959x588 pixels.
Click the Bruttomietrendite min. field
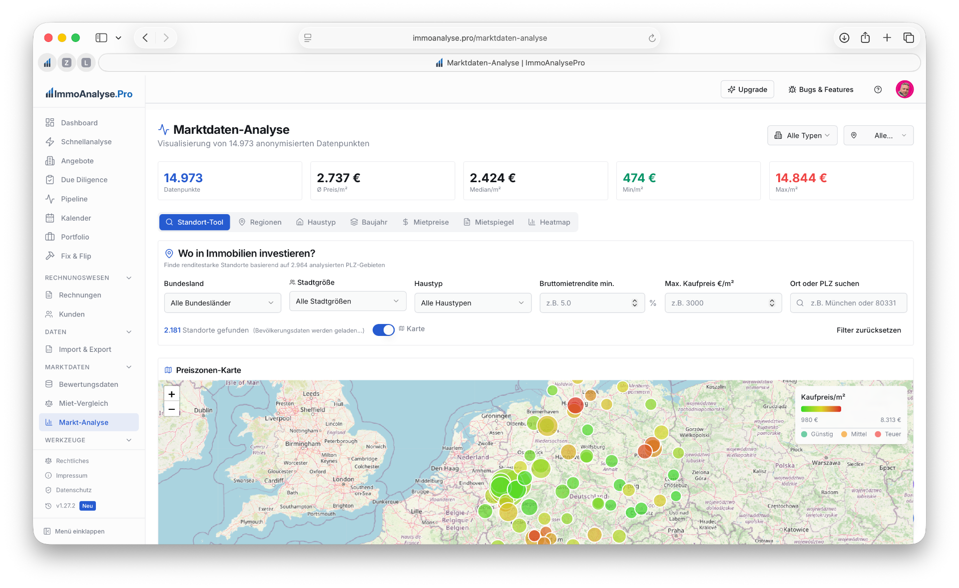tap(592, 303)
